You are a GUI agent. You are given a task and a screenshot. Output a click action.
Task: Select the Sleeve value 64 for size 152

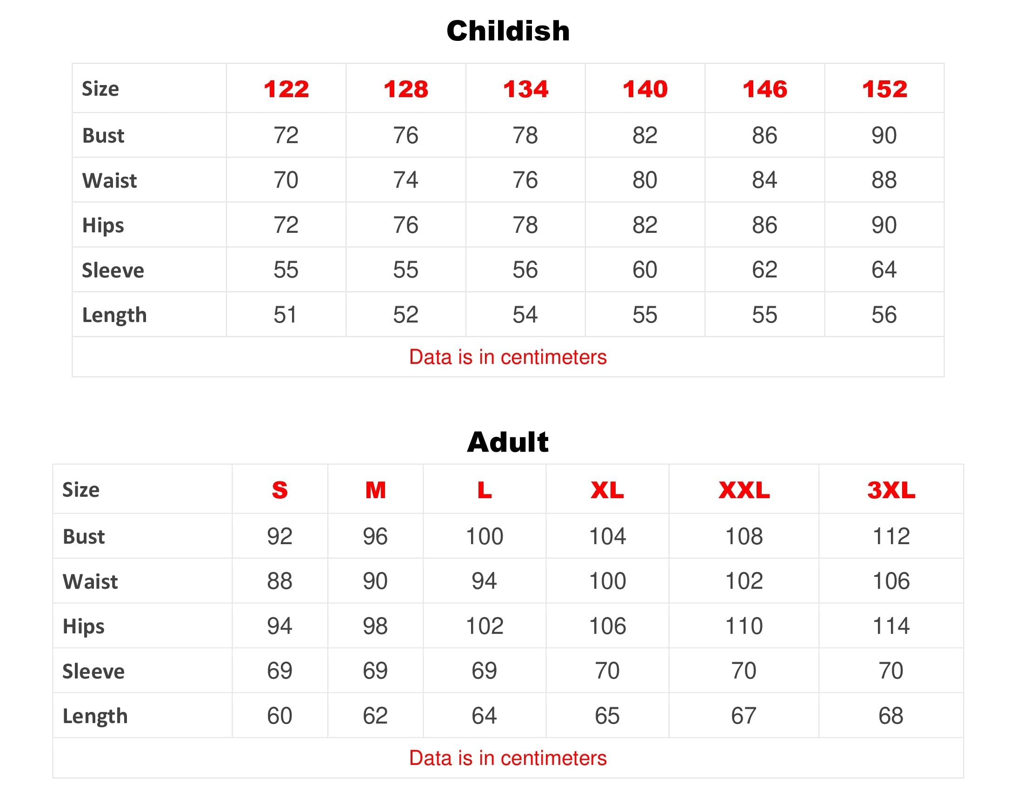pyautogui.click(x=884, y=270)
